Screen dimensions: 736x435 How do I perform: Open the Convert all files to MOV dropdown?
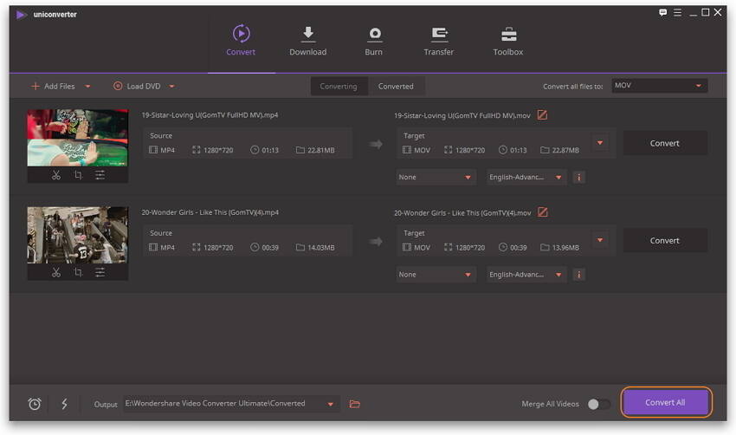point(659,86)
